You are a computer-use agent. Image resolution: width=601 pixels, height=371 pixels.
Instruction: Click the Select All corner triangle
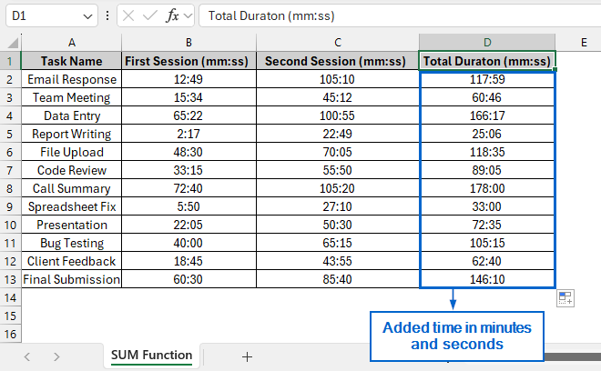(x=13, y=43)
